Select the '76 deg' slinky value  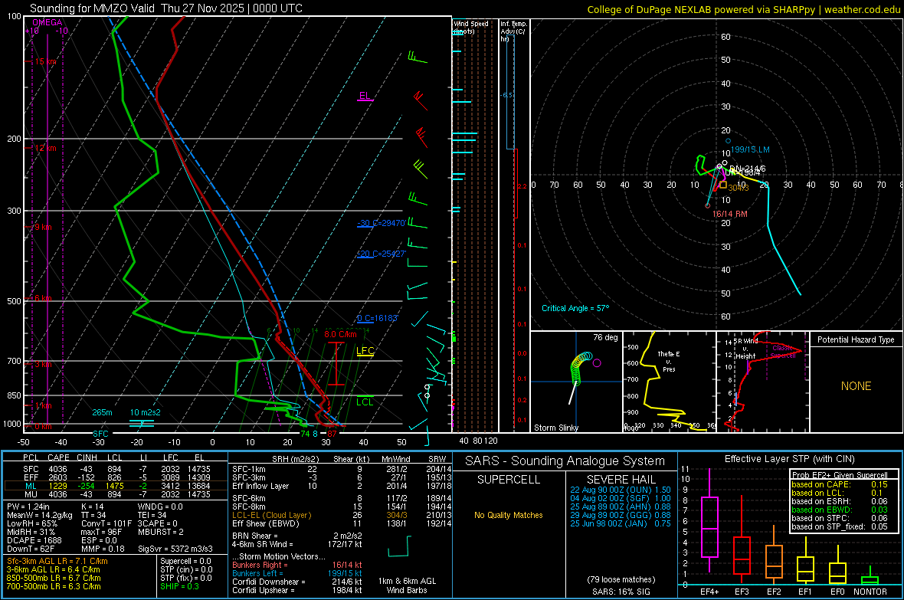click(605, 337)
